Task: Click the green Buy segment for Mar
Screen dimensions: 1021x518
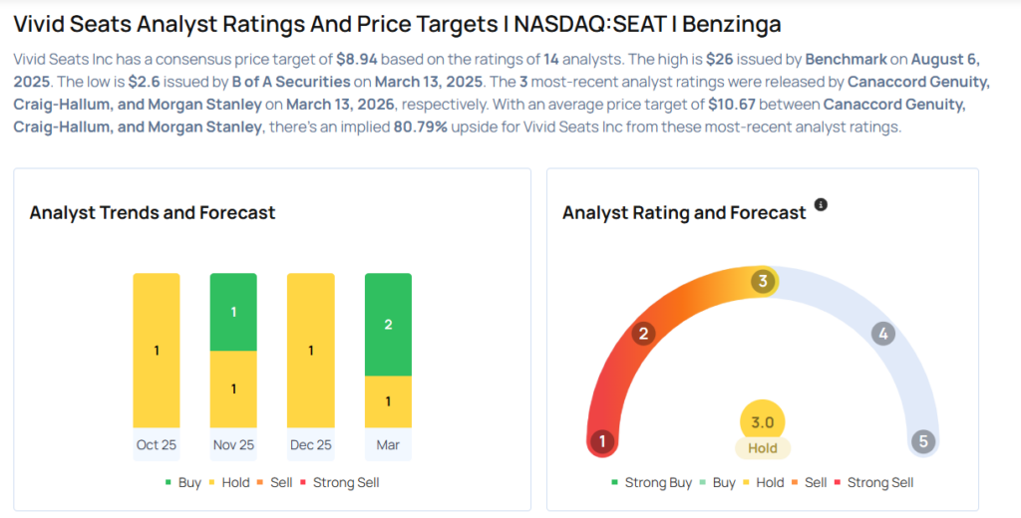Action: pos(388,324)
